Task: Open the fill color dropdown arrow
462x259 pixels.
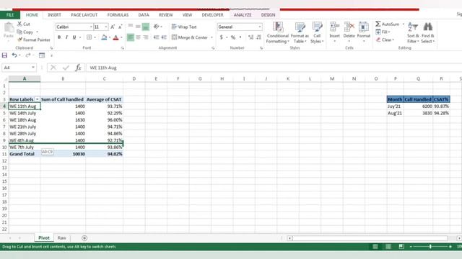Action: (110, 37)
